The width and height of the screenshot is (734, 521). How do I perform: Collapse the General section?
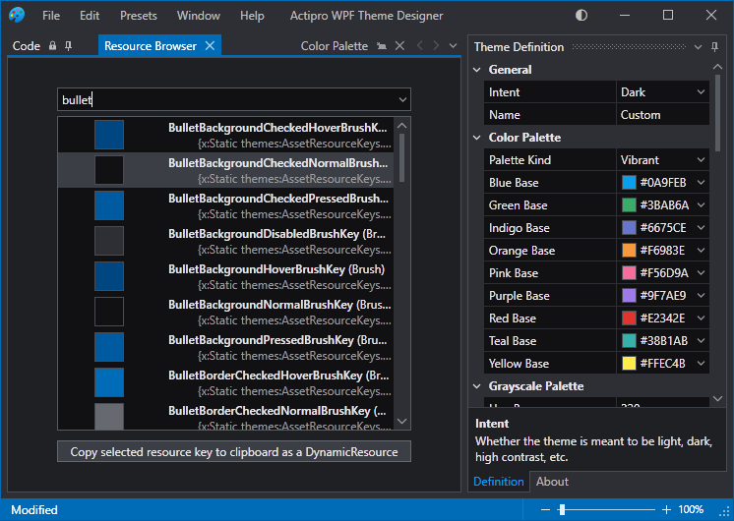477,70
